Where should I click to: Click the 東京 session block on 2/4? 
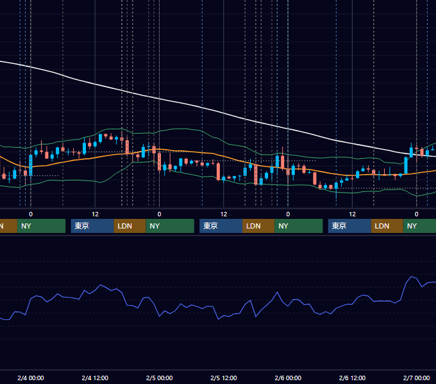92,226
